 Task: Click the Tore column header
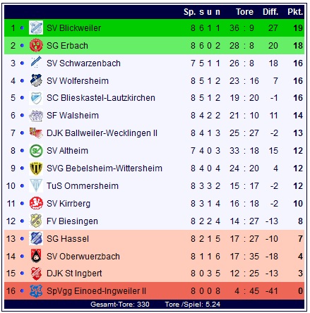pyautogui.click(x=244, y=12)
